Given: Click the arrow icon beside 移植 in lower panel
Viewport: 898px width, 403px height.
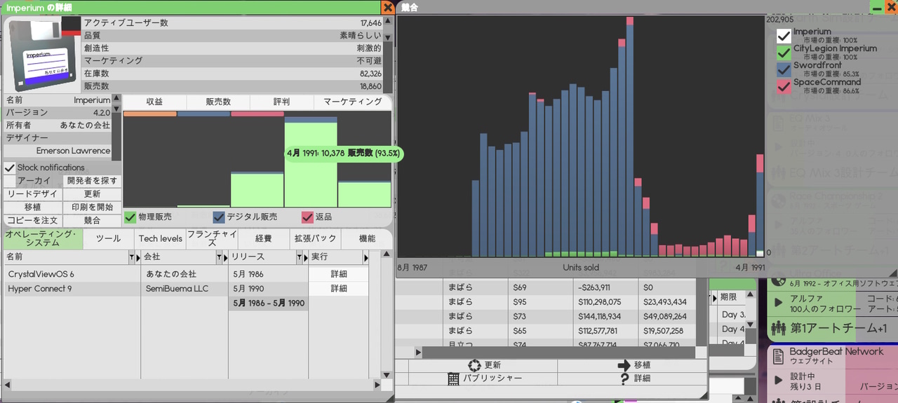Looking at the screenshot, I should [x=624, y=365].
